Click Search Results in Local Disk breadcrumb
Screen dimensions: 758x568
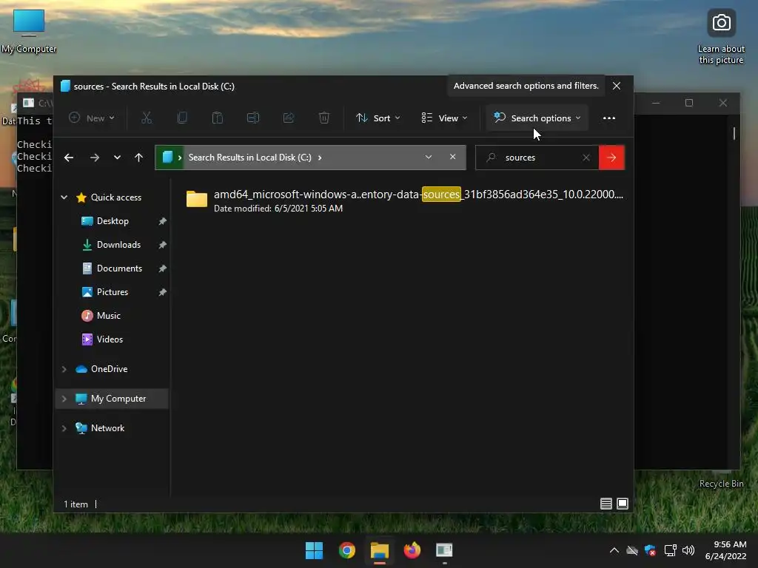(249, 158)
